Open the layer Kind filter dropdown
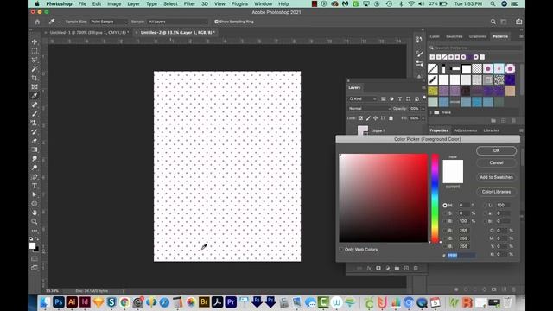Screen dimensions: 553x311 [363, 99]
